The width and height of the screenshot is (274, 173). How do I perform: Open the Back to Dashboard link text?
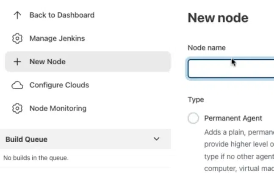[62, 15]
